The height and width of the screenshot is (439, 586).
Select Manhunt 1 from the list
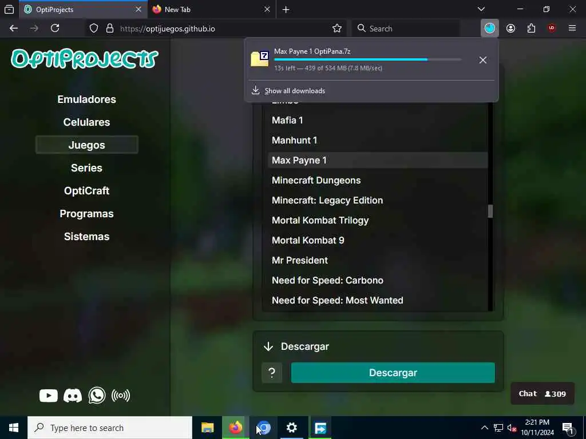tap(378, 141)
